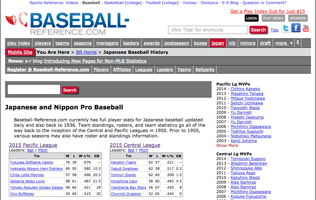Open the Twitter icon link

[x=286, y=28]
